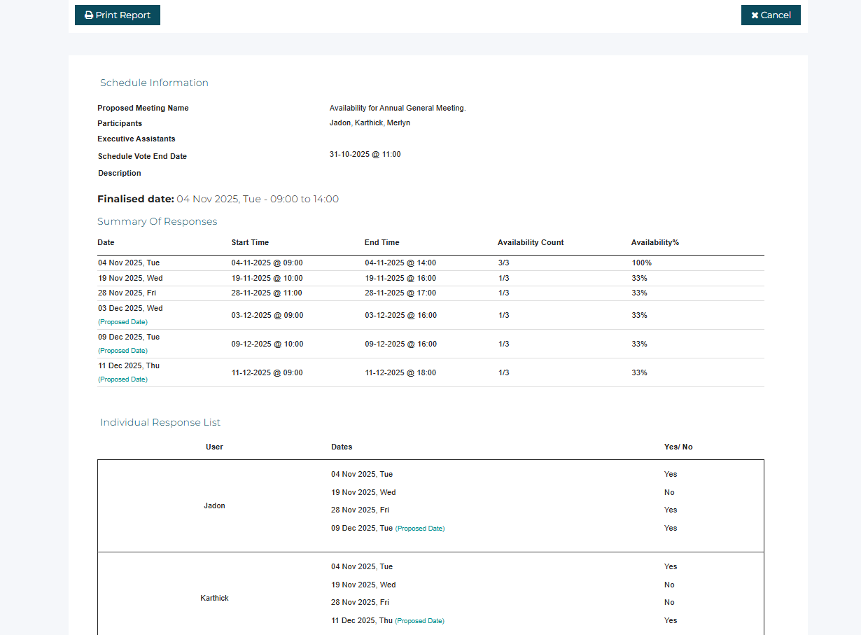Click the Summary Of Responses heading
The image size is (861, 635).
click(x=157, y=221)
